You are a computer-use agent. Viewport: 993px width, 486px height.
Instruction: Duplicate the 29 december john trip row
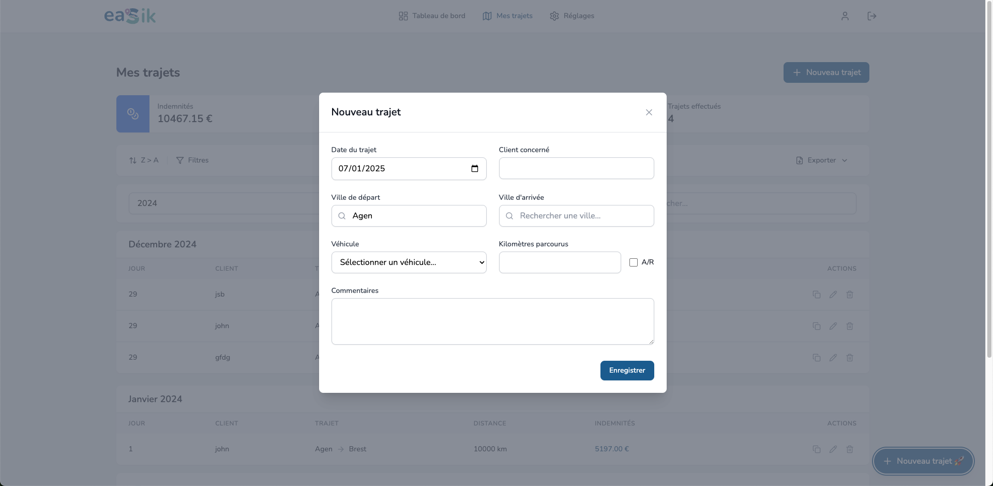[x=817, y=326]
